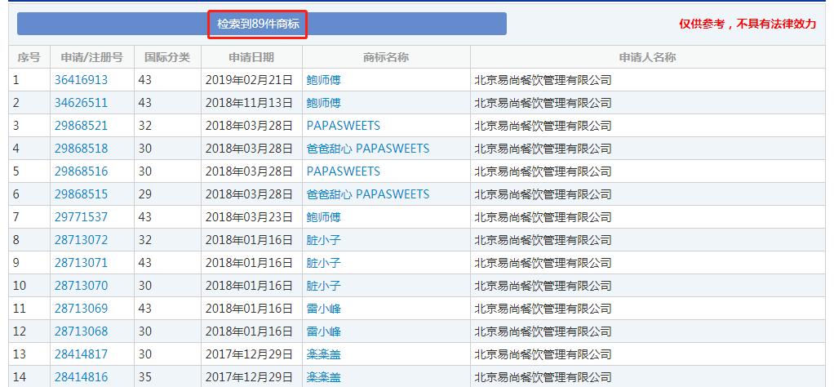Screen dimensions: 834x387
Task: Open 脏小子 trademark in row 8
Action: pyautogui.click(x=323, y=240)
